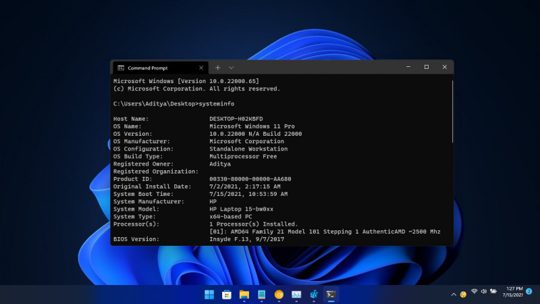The height and width of the screenshot is (304, 540).
Task: Add a new terminal tab with plus button
Action: [x=217, y=68]
